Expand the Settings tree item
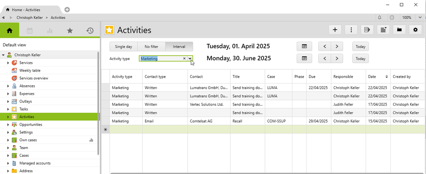Image resolution: width=426 pixels, height=174 pixels. [8, 132]
